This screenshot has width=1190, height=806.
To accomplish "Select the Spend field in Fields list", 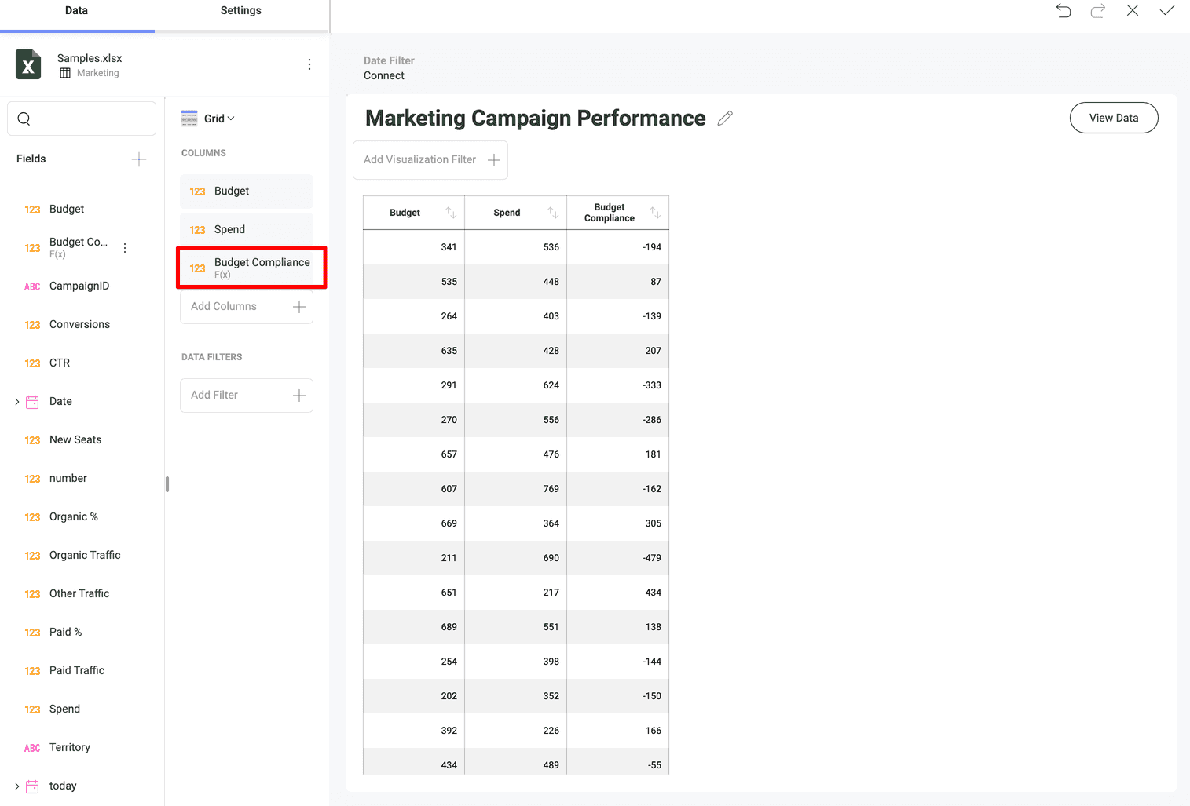I will point(64,709).
